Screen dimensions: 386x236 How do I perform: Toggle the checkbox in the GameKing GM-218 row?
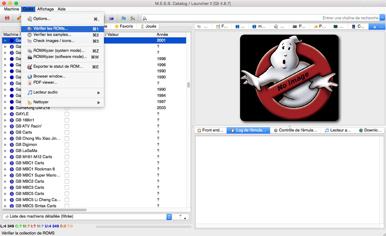[x=67, y=108]
